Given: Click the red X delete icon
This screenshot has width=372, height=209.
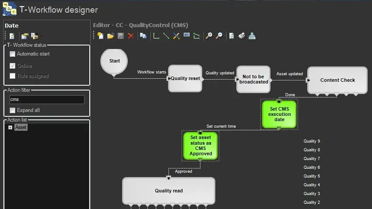Looking at the screenshot, I should 130,36.
